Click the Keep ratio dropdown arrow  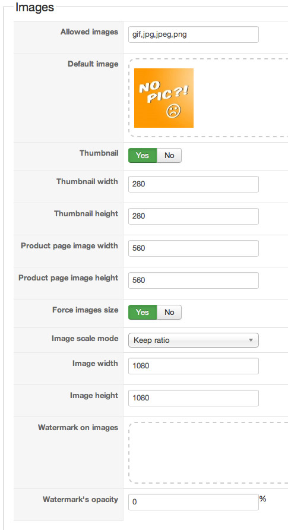point(251,340)
